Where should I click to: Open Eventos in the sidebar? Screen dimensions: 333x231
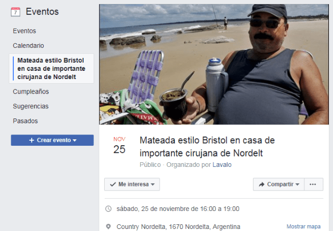pos(25,31)
